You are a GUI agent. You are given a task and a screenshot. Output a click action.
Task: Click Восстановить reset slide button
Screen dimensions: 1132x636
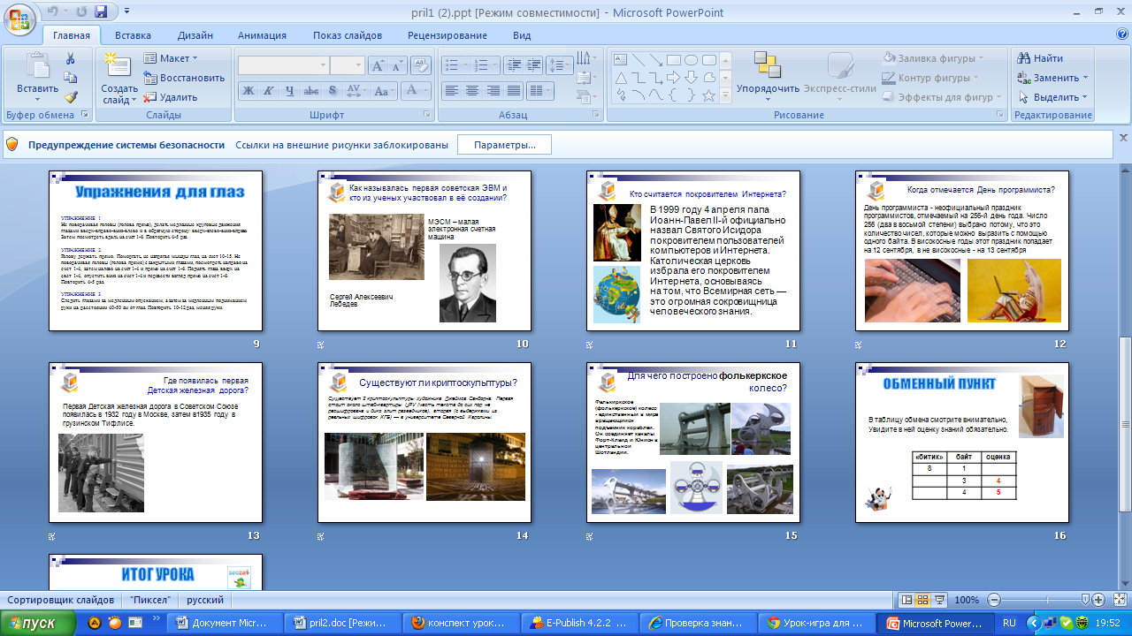(x=184, y=78)
